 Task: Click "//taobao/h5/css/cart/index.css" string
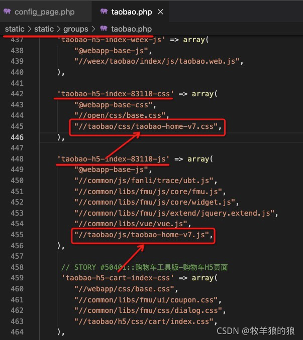point(144,321)
